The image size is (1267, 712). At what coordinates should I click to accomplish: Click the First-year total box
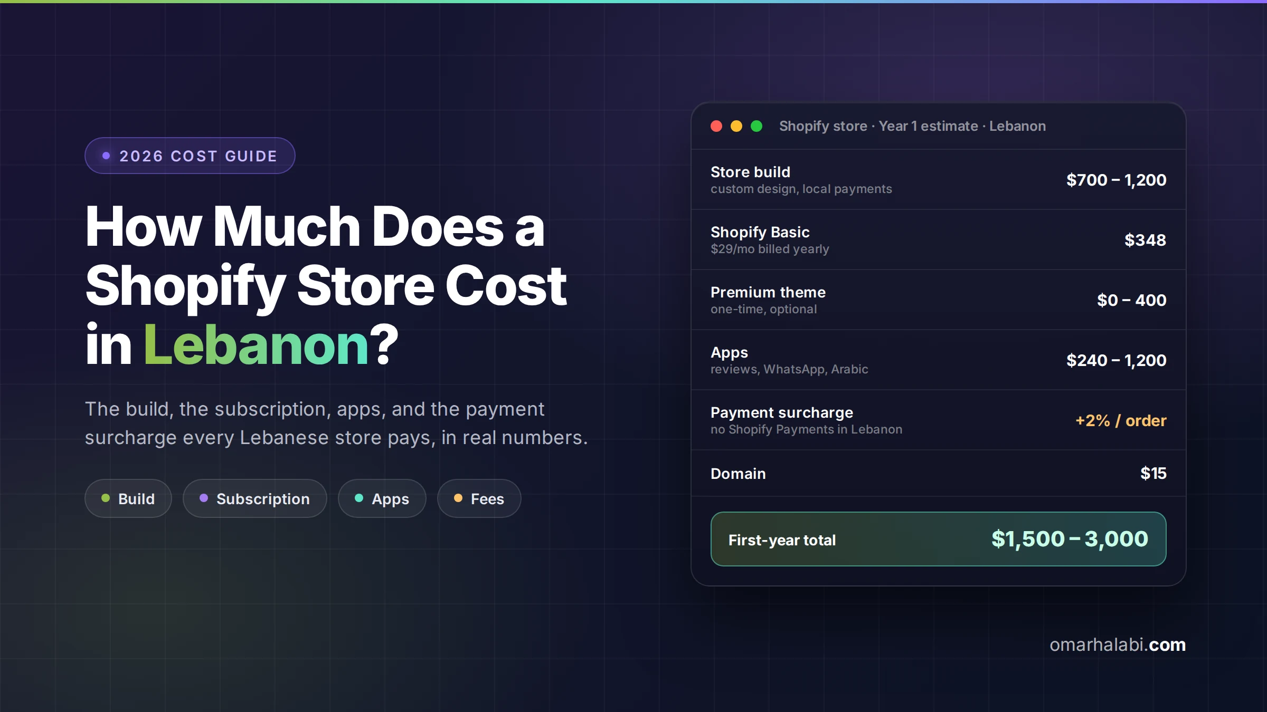tap(938, 539)
